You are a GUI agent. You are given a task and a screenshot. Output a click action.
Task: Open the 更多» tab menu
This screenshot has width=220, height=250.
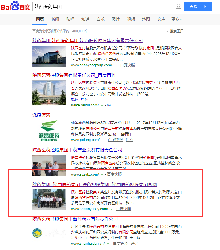pyautogui.click(x=176, y=19)
